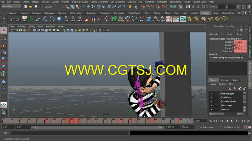Click the CP shelf icon
The width and height of the screenshot is (252, 141).
[11, 19]
